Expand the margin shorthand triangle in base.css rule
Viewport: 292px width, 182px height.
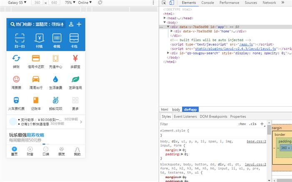pyautogui.click(x=180, y=150)
